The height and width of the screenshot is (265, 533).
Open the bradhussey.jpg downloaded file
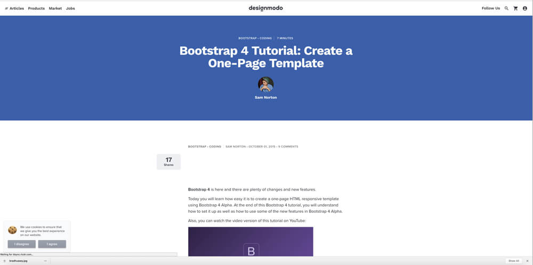pyautogui.click(x=18, y=261)
